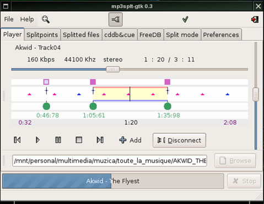Open the cddb&cue tab
Screen dimensions: 264x204
click(x=120, y=35)
